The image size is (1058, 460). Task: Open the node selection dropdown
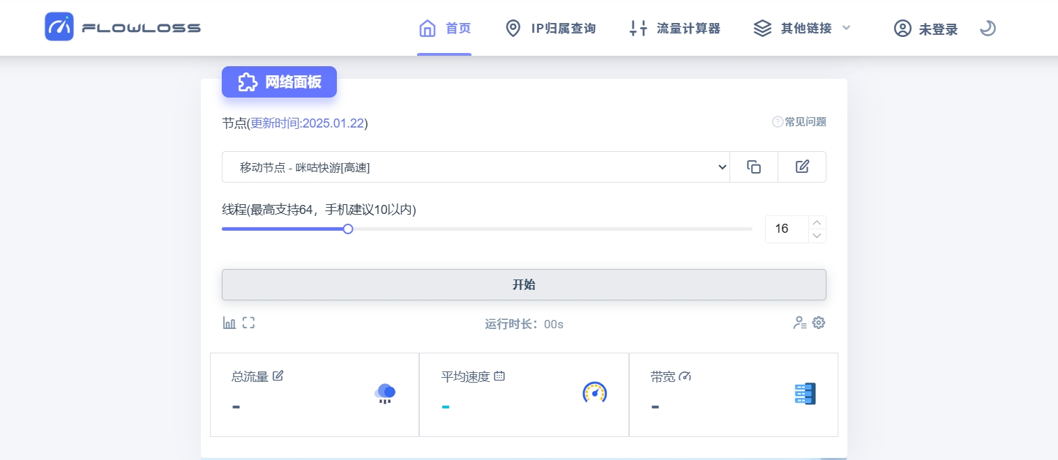476,167
